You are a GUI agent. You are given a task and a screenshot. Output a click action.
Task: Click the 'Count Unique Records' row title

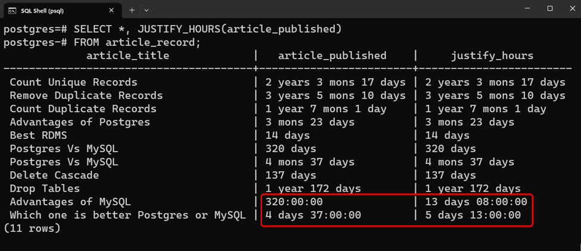pyautogui.click(x=73, y=82)
